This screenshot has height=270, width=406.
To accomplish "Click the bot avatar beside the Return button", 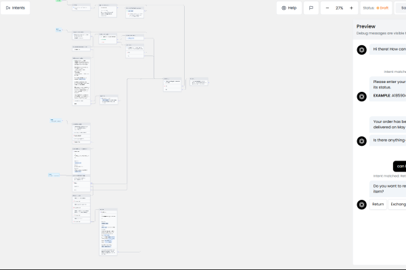I will coord(361,205).
